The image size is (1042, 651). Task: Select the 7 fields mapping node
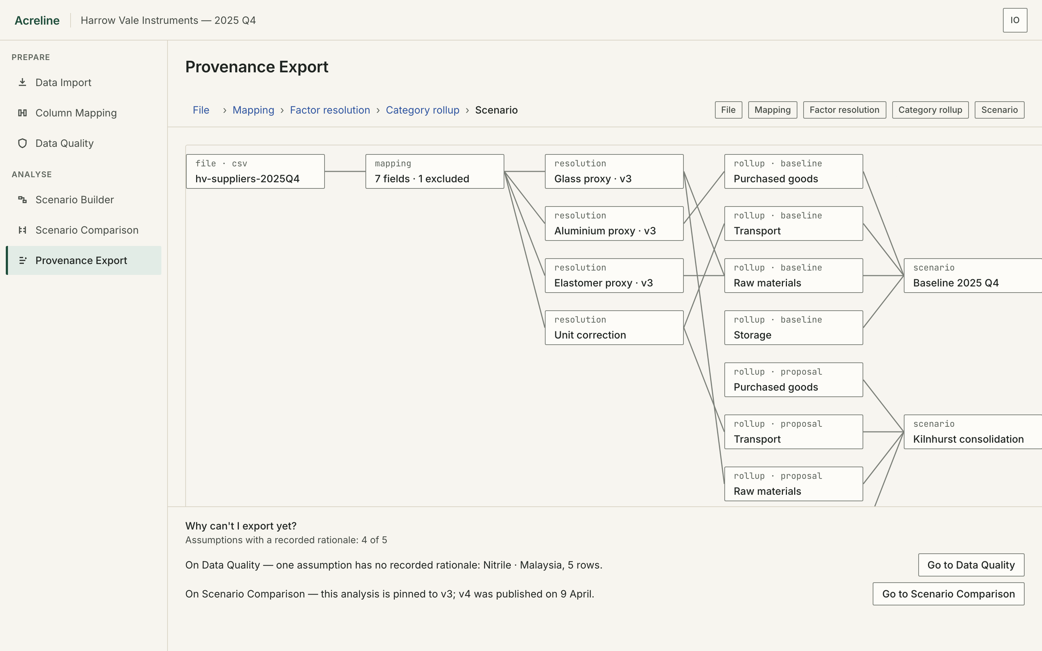click(435, 171)
